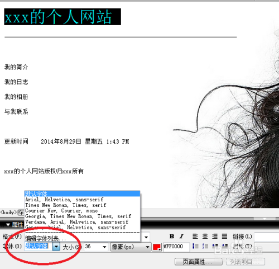
Task: Click xxx的个人网站版权归xxx所有 footer text
Action: [44, 171]
